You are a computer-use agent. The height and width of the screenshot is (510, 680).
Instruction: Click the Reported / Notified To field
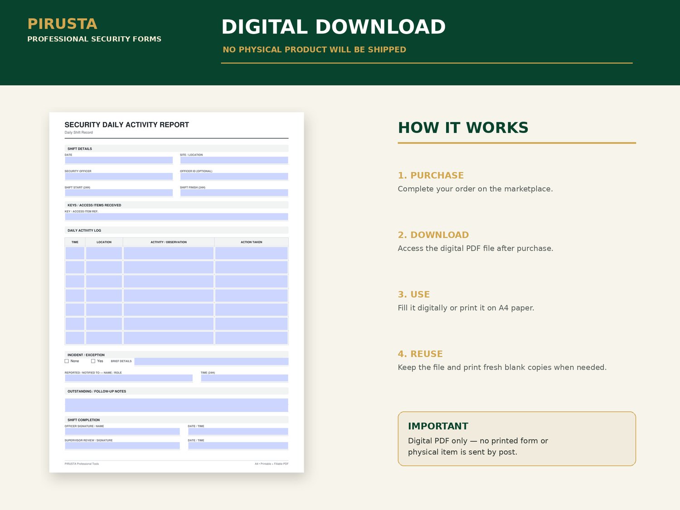[x=129, y=378]
